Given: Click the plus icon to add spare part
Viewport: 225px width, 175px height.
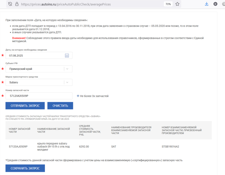Looking at the screenshot, I should tap(78, 96).
